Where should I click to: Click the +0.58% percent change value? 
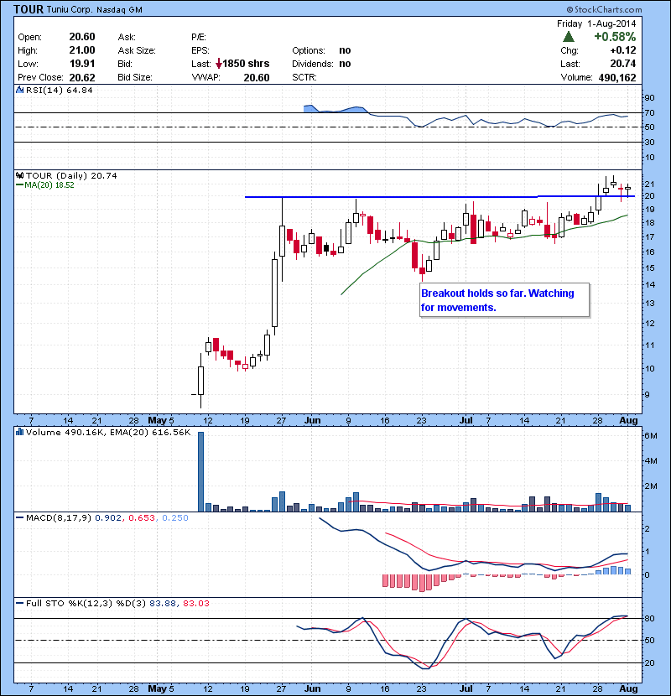(615, 36)
